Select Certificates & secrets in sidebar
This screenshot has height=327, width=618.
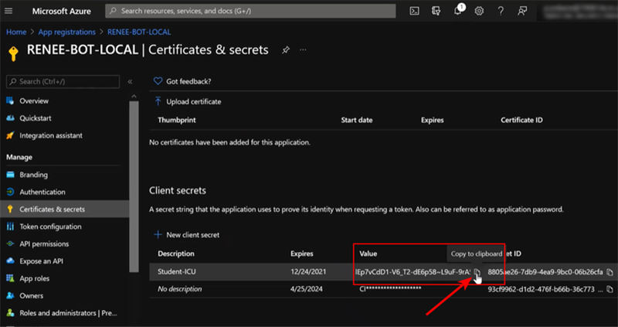pos(64,209)
